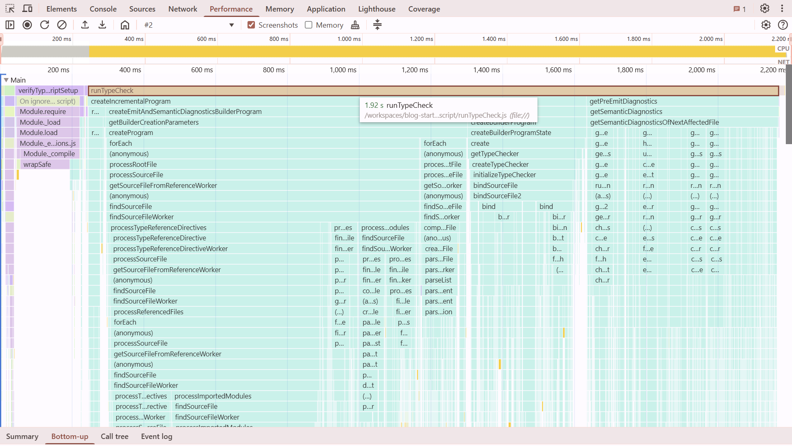Open the capture settings gear
Screen dimensions: 792x446
766,25
